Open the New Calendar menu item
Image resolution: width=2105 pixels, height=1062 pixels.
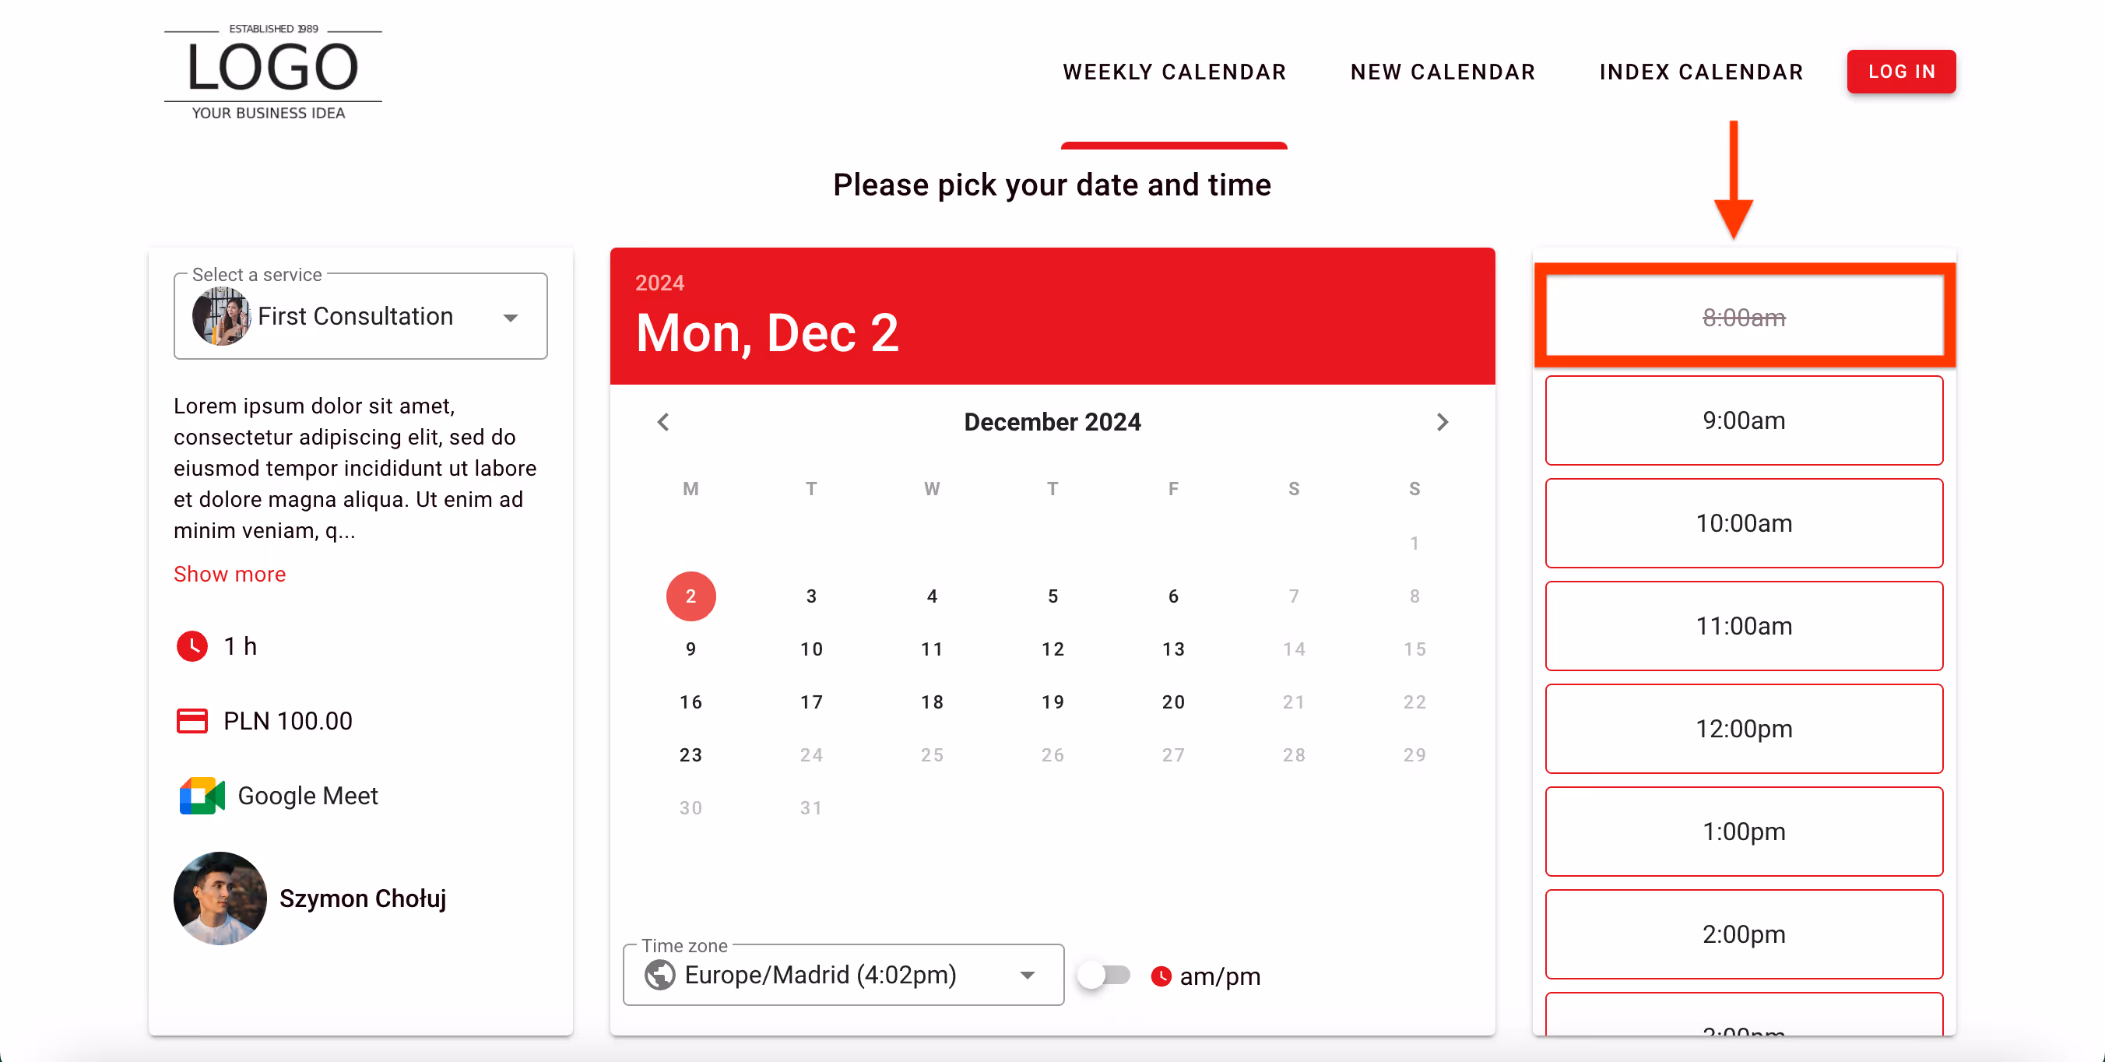1443,72
